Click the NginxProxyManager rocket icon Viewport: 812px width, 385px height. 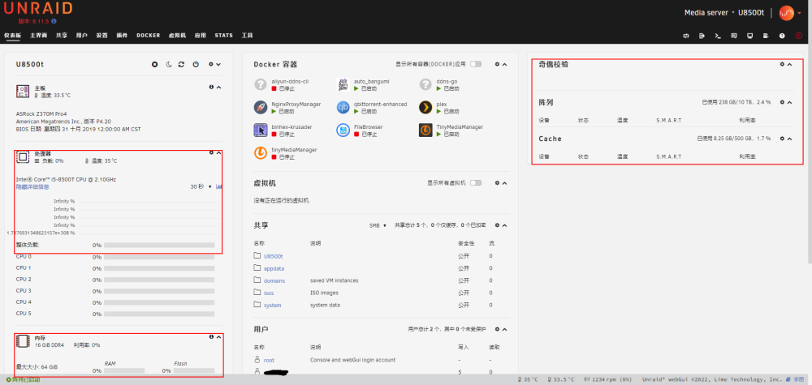point(261,107)
